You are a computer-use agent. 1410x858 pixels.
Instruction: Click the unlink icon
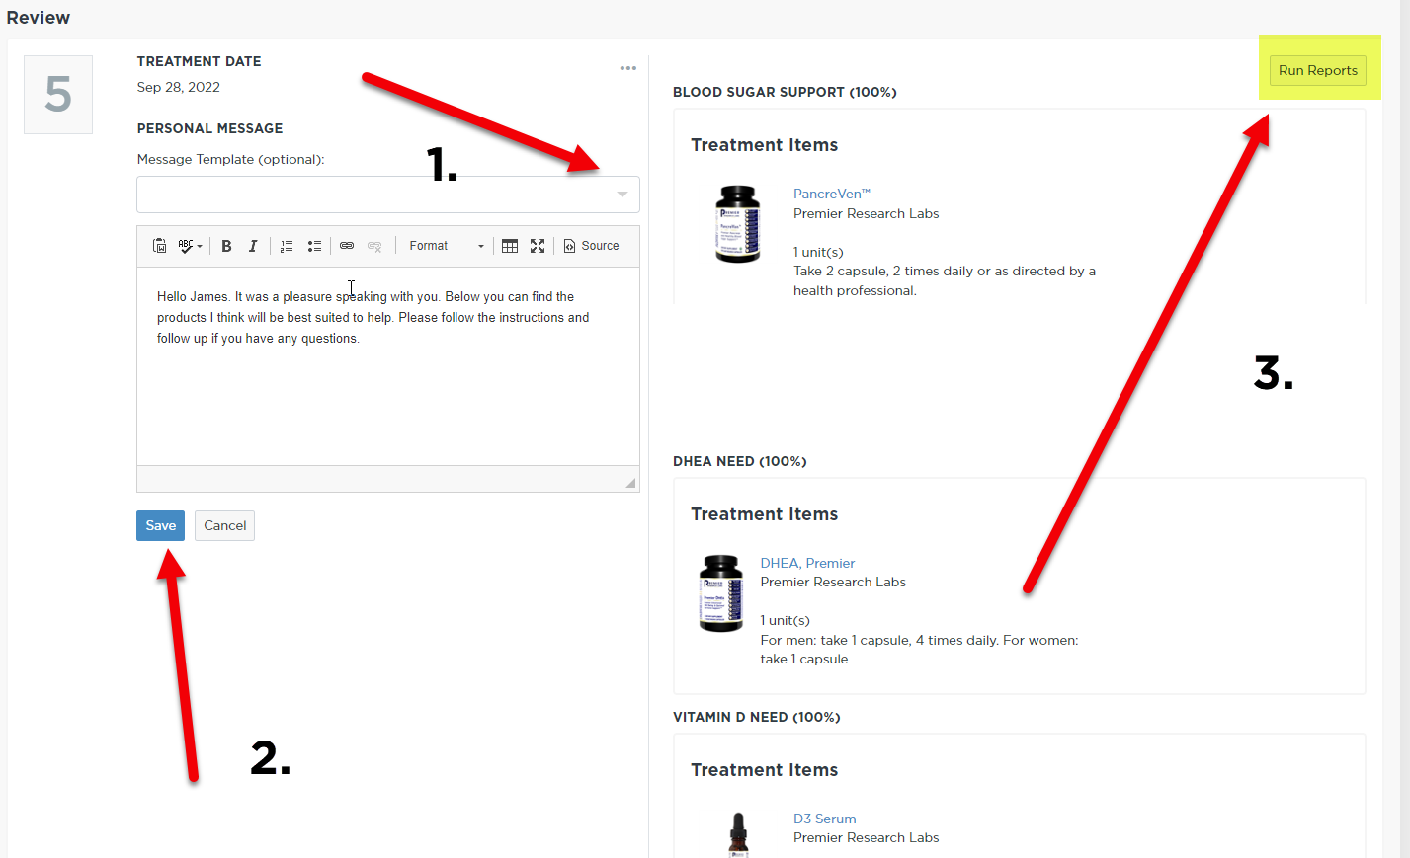[x=374, y=246]
